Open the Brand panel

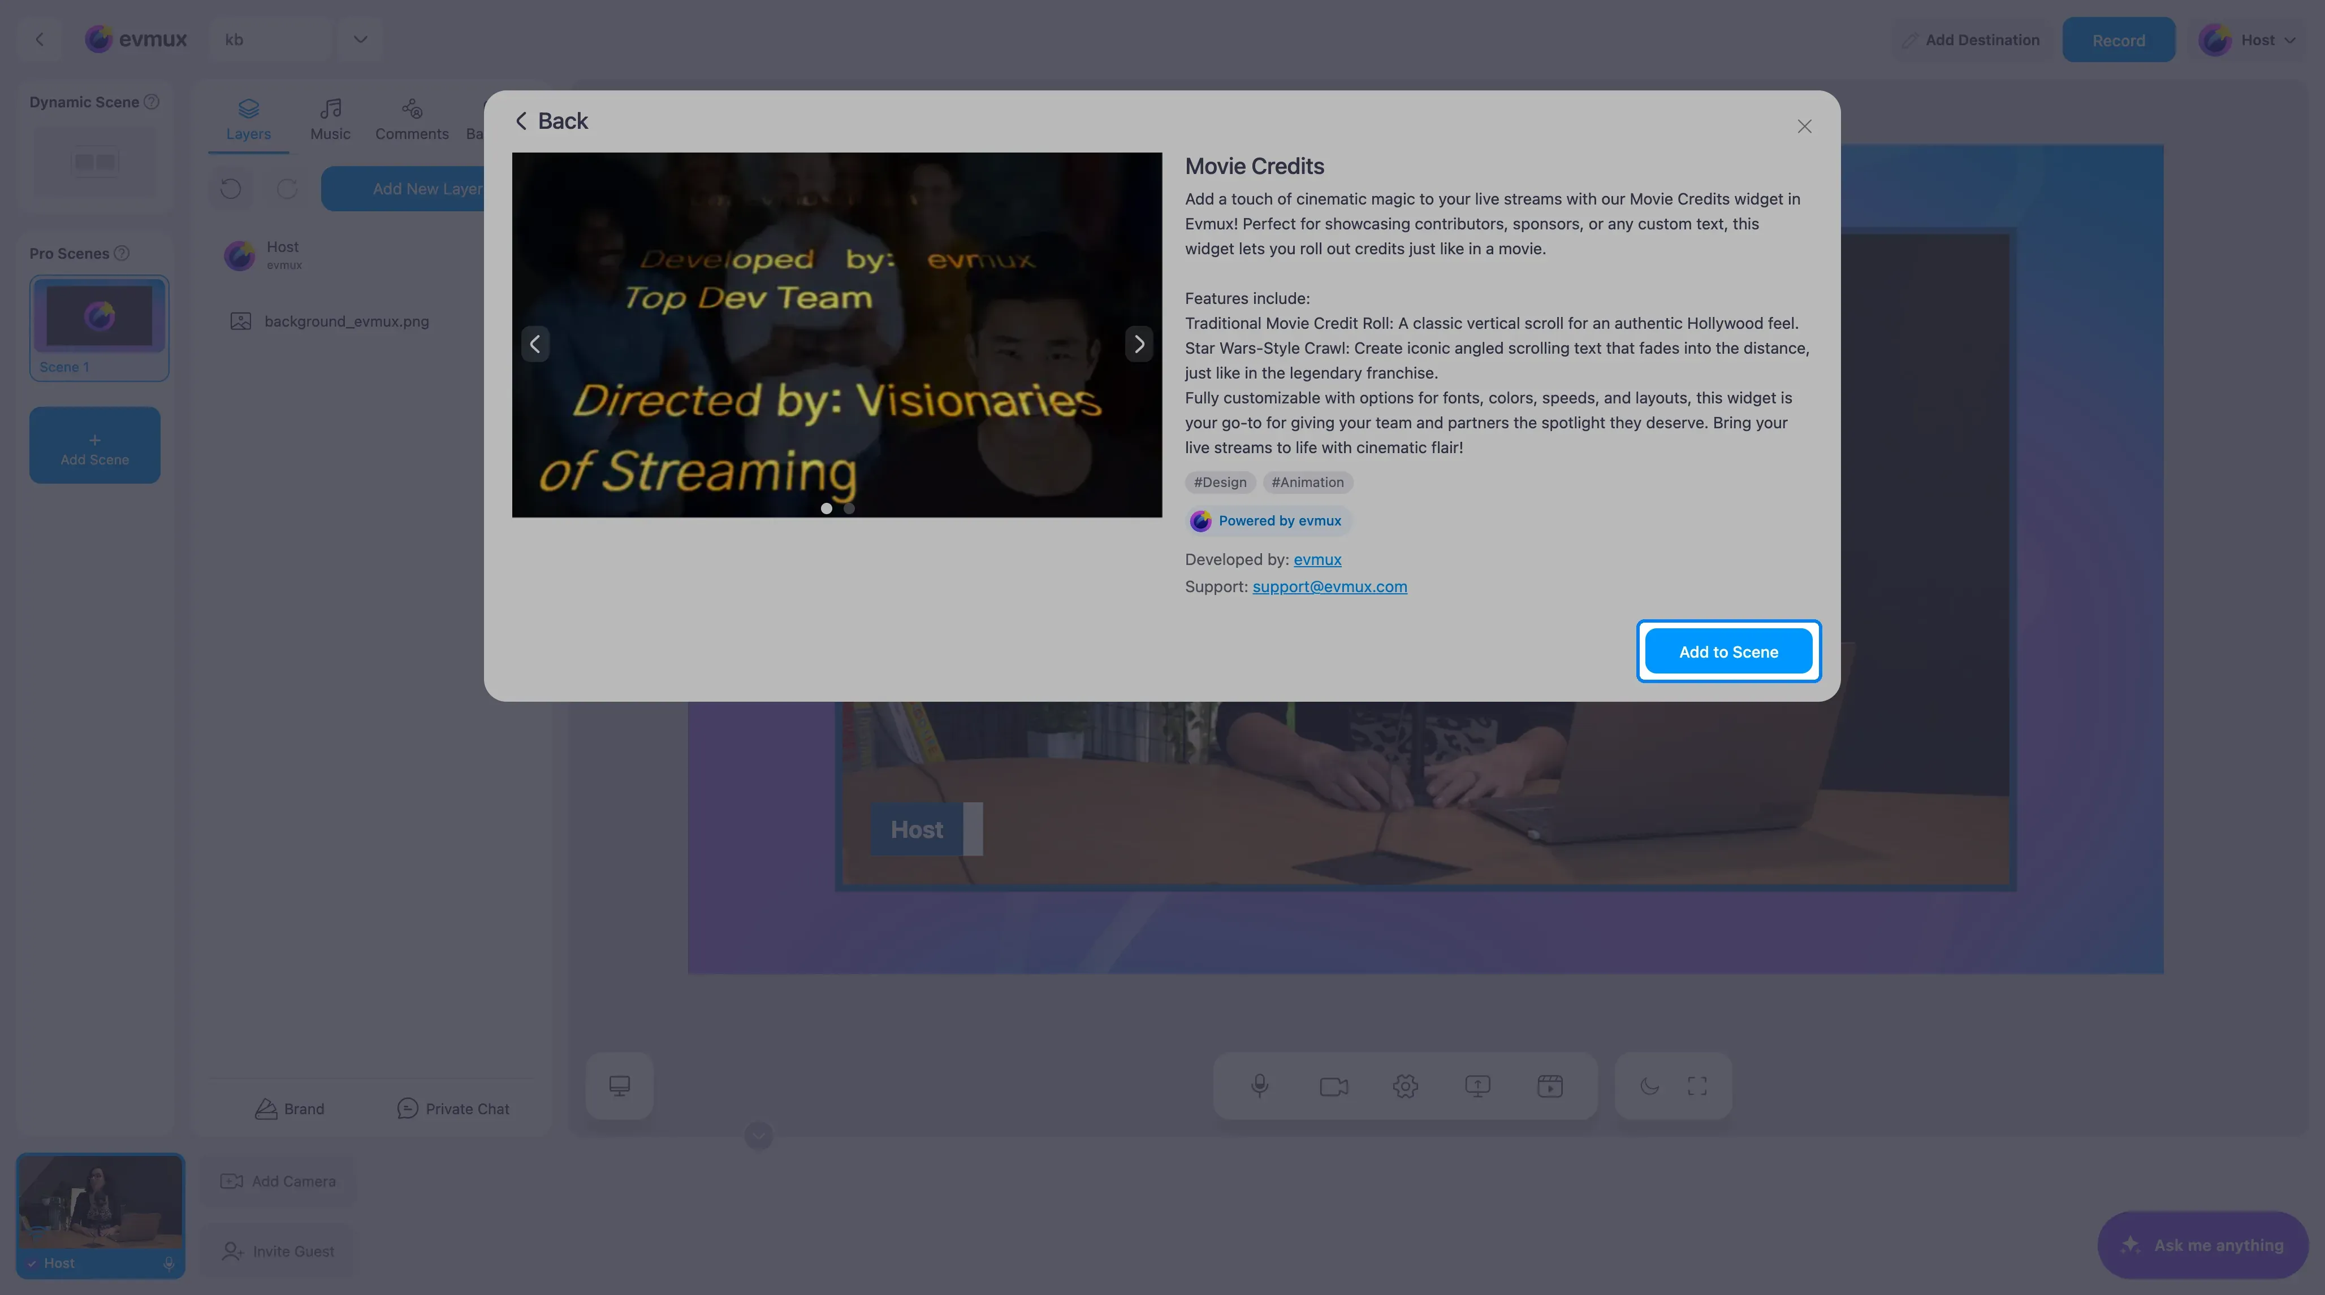pyautogui.click(x=289, y=1109)
